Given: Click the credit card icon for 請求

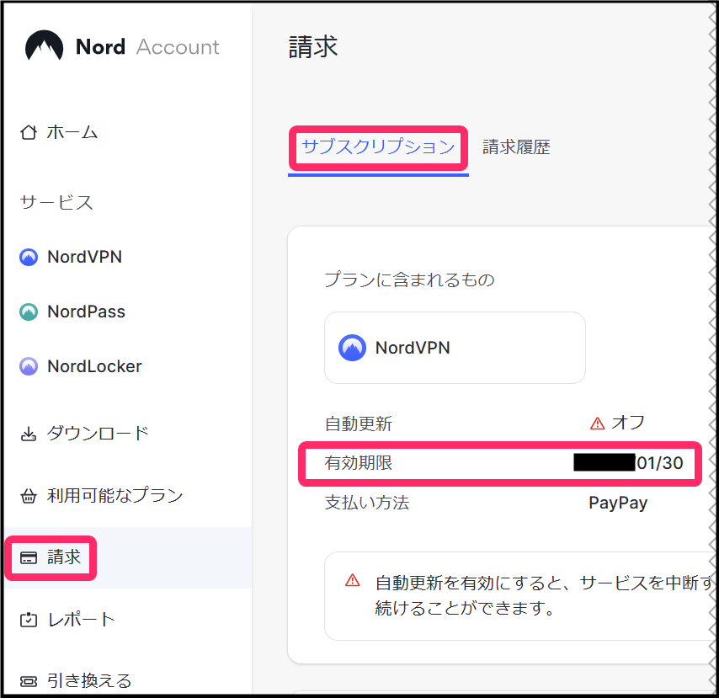Looking at the screenshot, I should coord(29,557).
